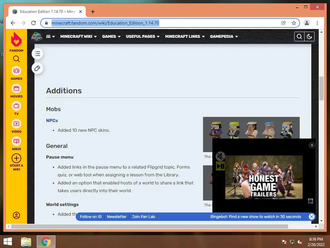This screenshot has width=330, height=248.
Task: Open the Bingebot promotion link
Action: coord(256,217)
